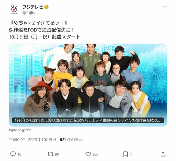Bookmark the post with the bookmark icon
The image size is (176, 161).
pyautogui.click(x=125, y=154)
